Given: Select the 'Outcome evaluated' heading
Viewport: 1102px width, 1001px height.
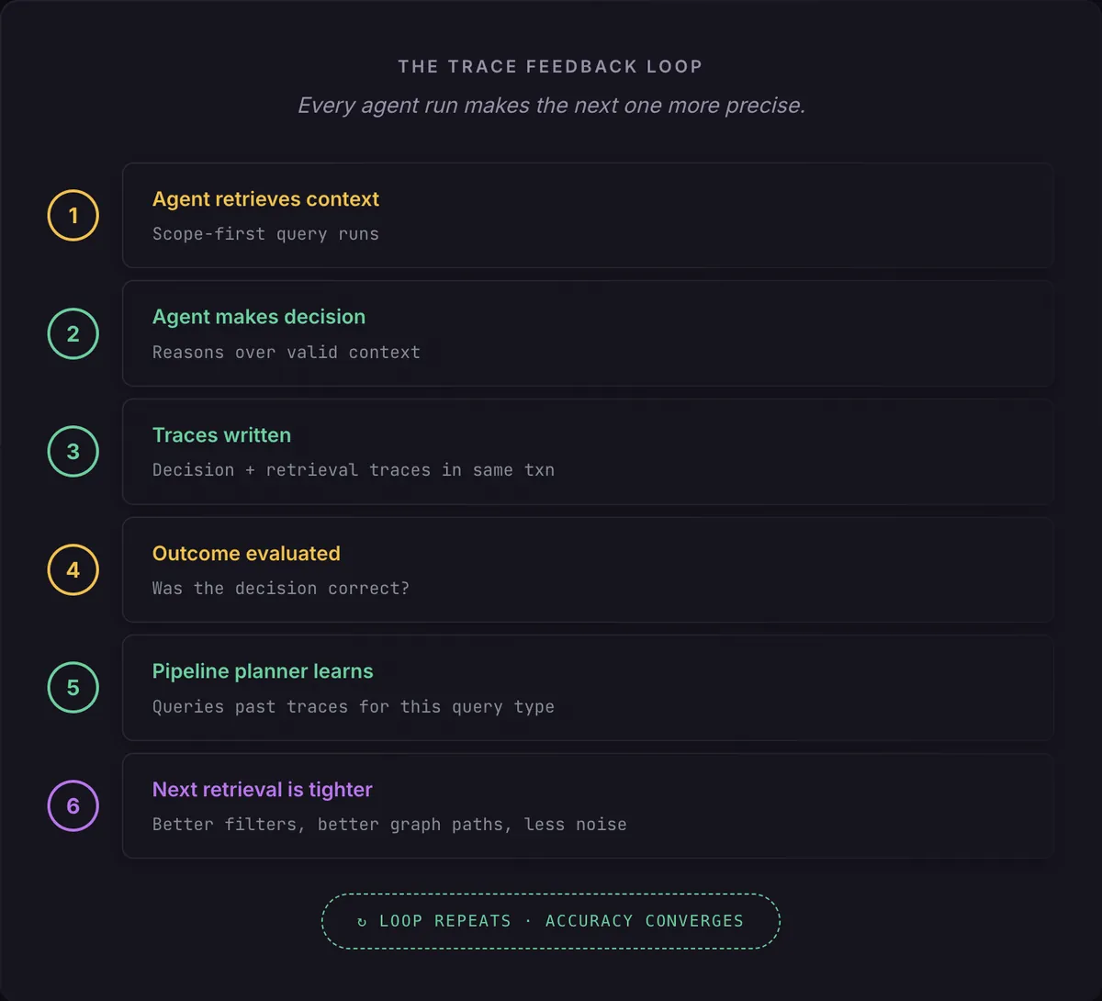Looking at the screenshot, I should [x=246, y=554].
